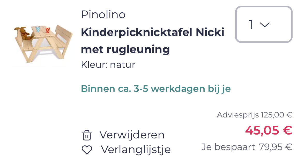Click Verlanglijstje to add to wishlist
This screenshot has height=163, width=305.
136,149
